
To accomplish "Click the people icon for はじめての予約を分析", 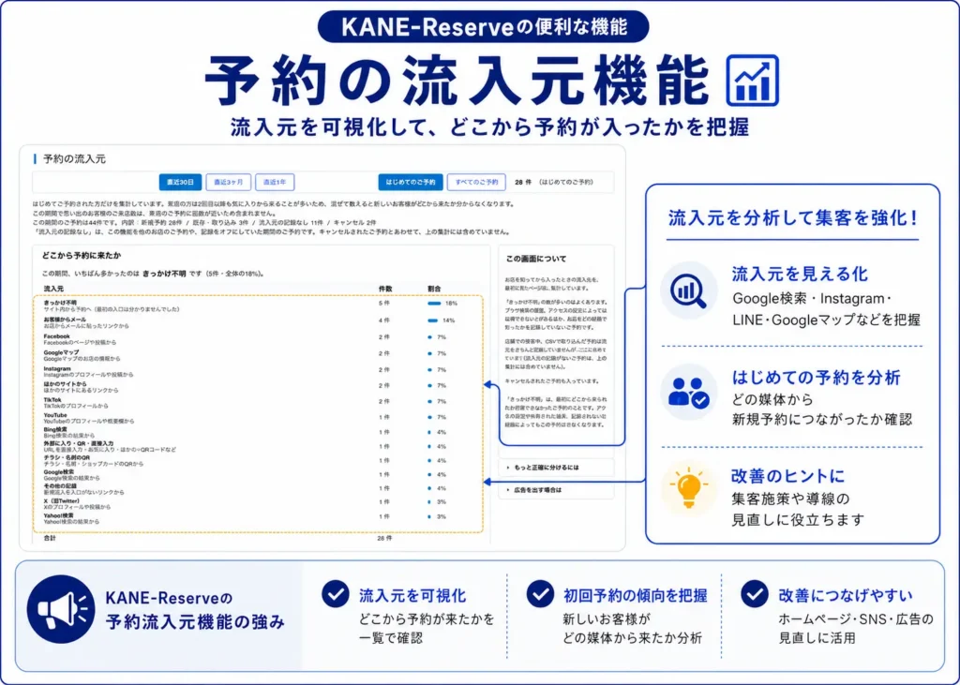I will point(689,392).
